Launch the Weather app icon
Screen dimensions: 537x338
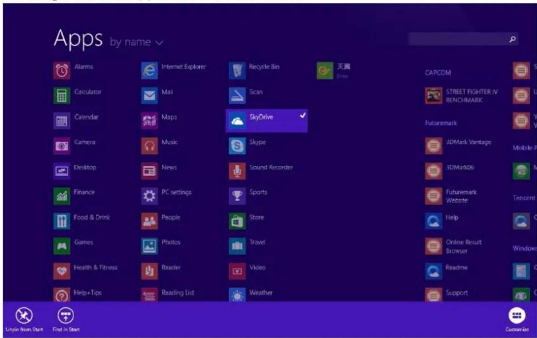[x=237, y=295]
